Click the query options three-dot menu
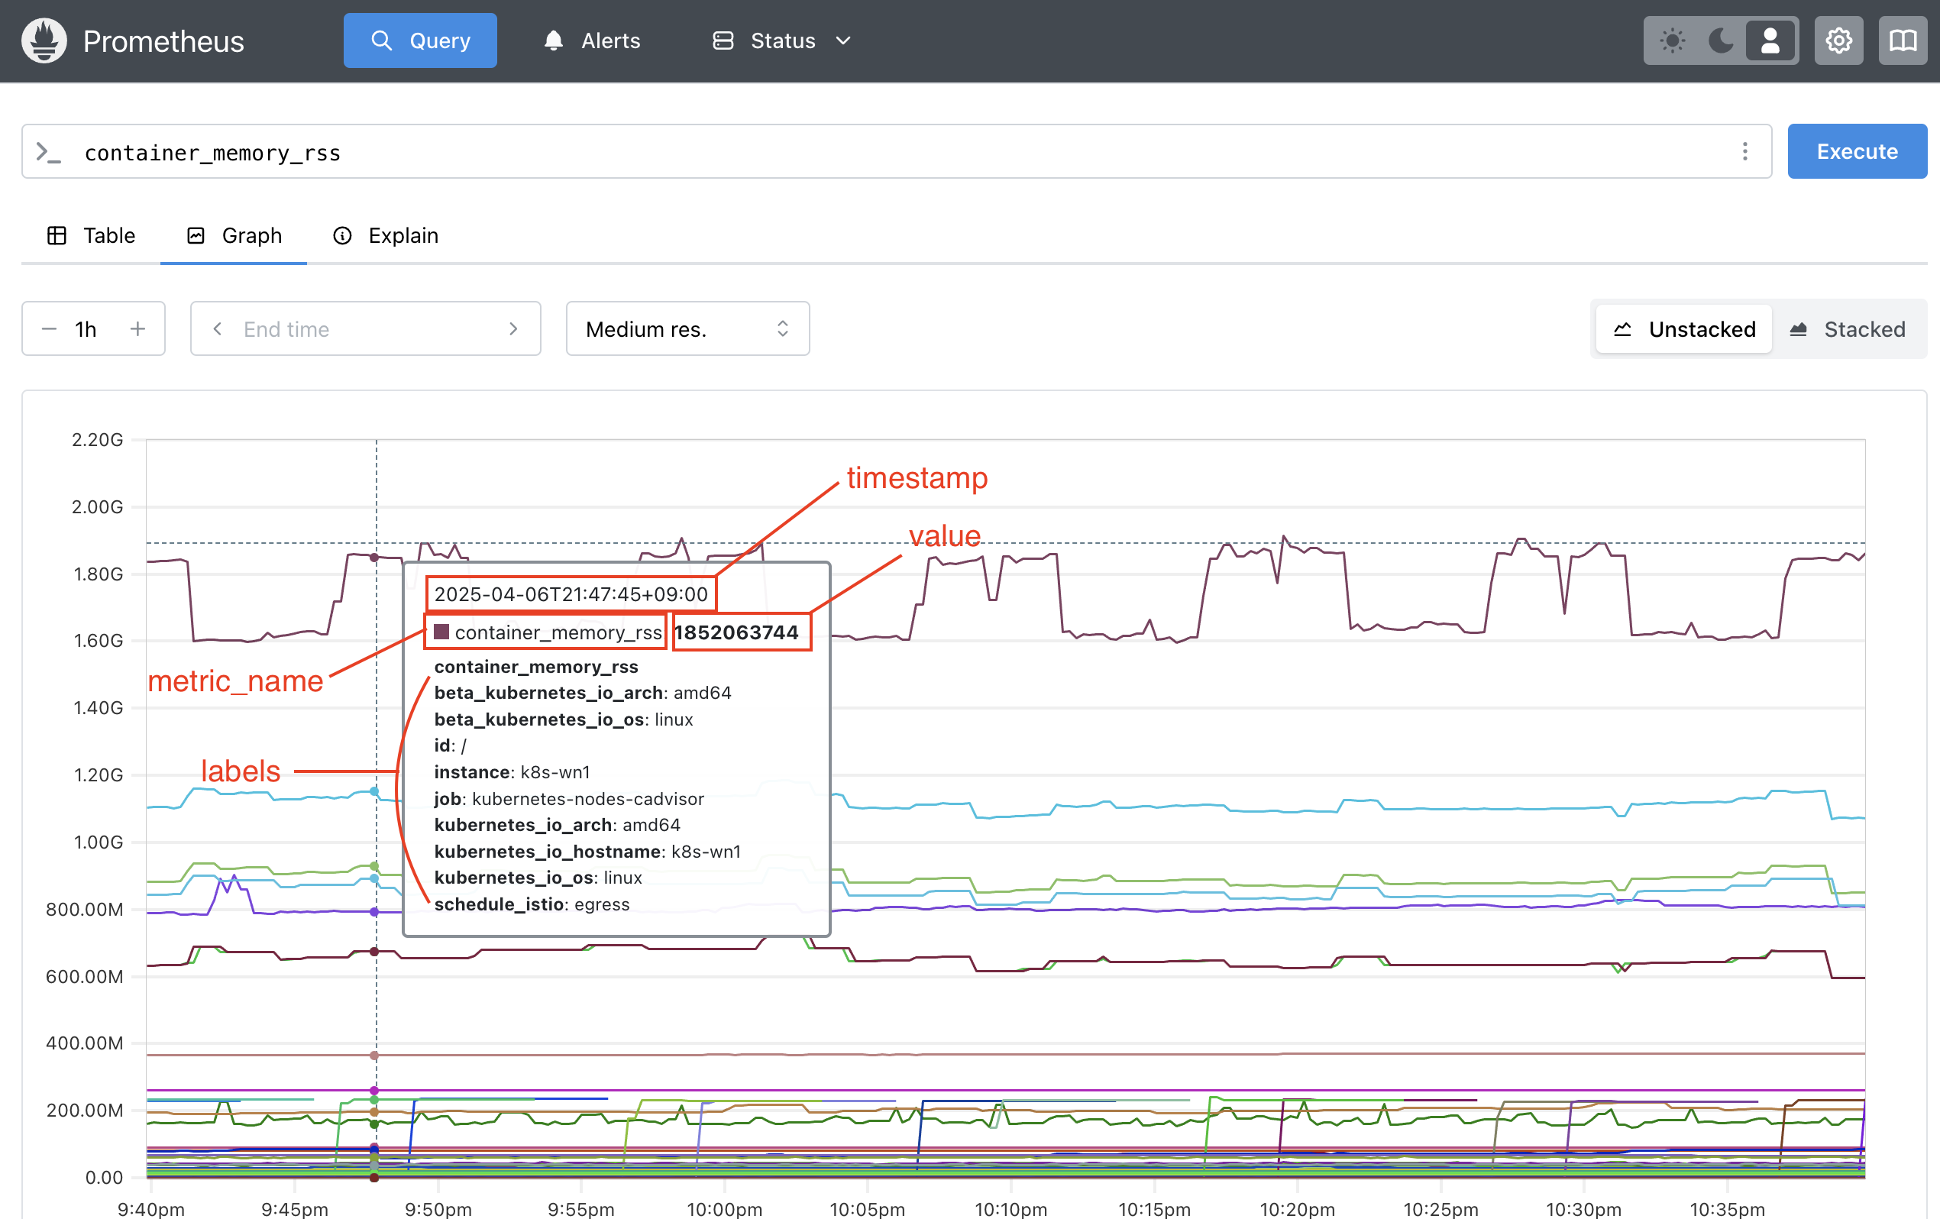 pyautogui.click(x=1745, y=151)
